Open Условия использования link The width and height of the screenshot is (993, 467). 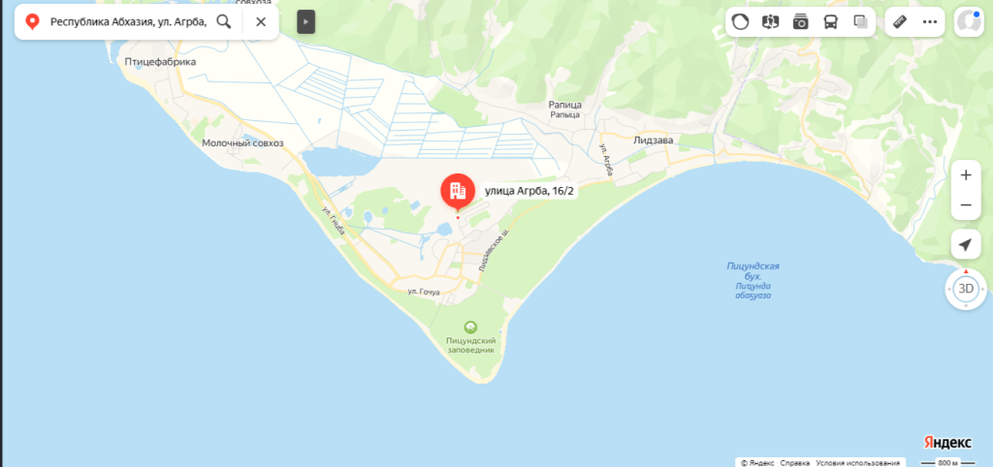click(x=858, y=462)
